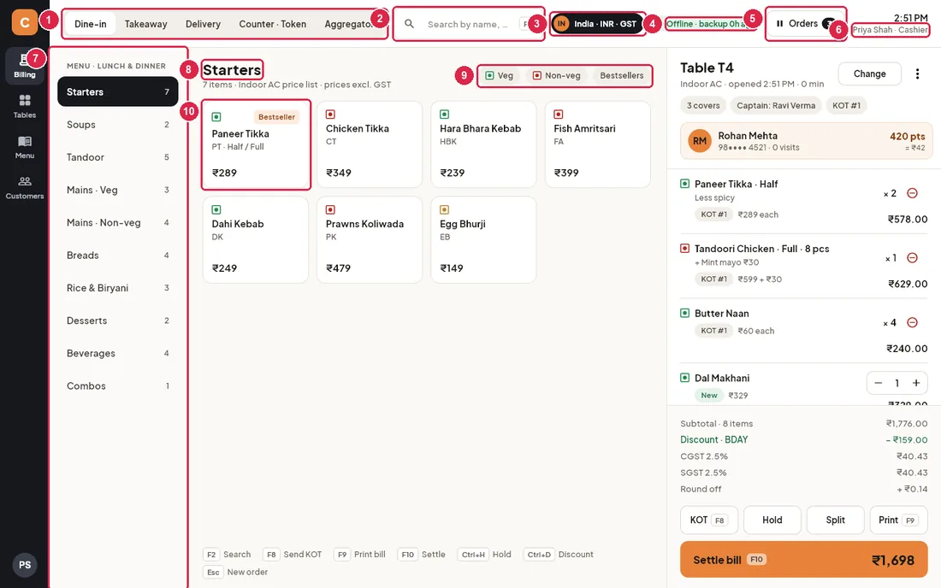Click the magnifier search icon

(x=409, y=24)
